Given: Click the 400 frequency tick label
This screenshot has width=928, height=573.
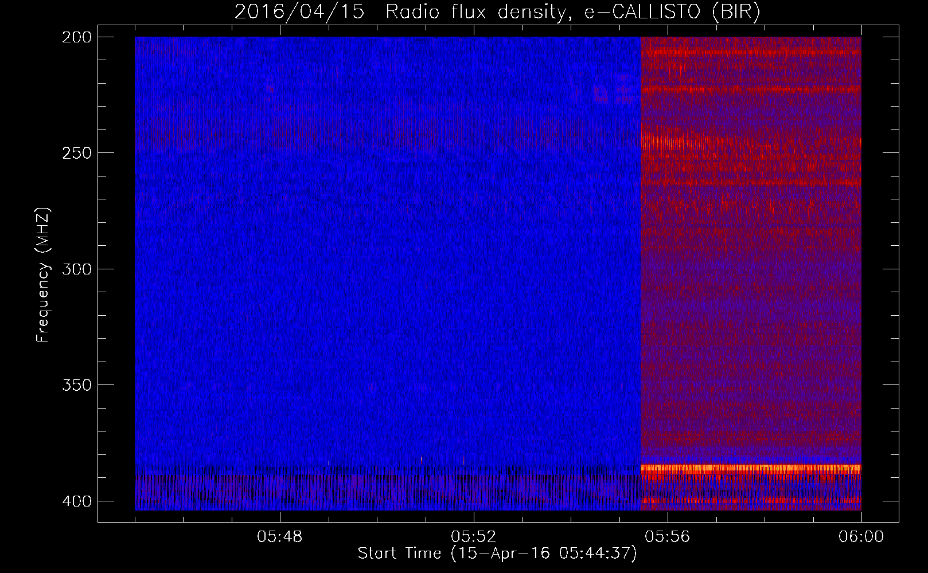Looking at the screenshot, I should 77,501.
